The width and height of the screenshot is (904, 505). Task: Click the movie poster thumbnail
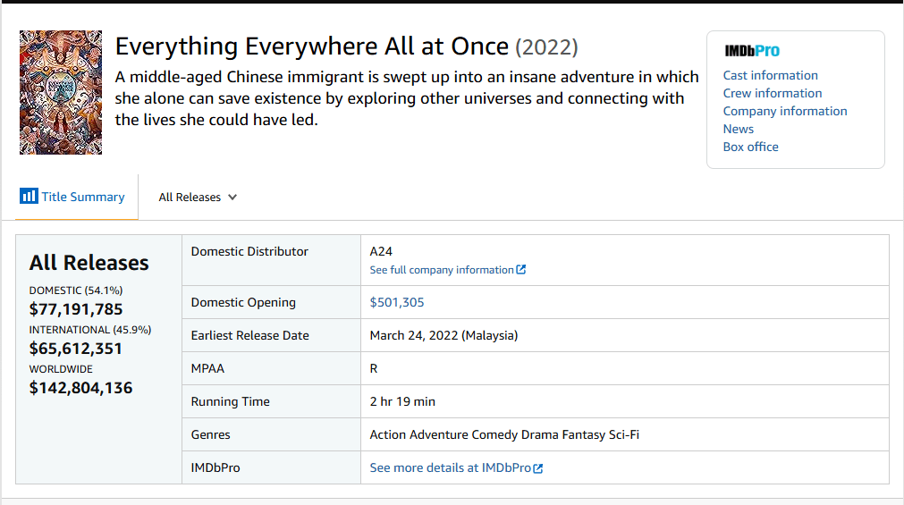click(61, 93)
